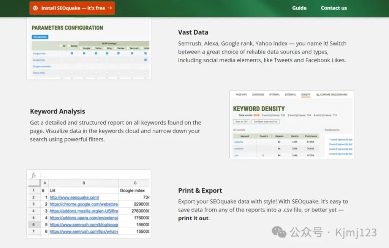This screenshot has width=389, height=248.
Task: Open the http://www.seoquake.com/ spreadsheet link
Action: (74, 197)
